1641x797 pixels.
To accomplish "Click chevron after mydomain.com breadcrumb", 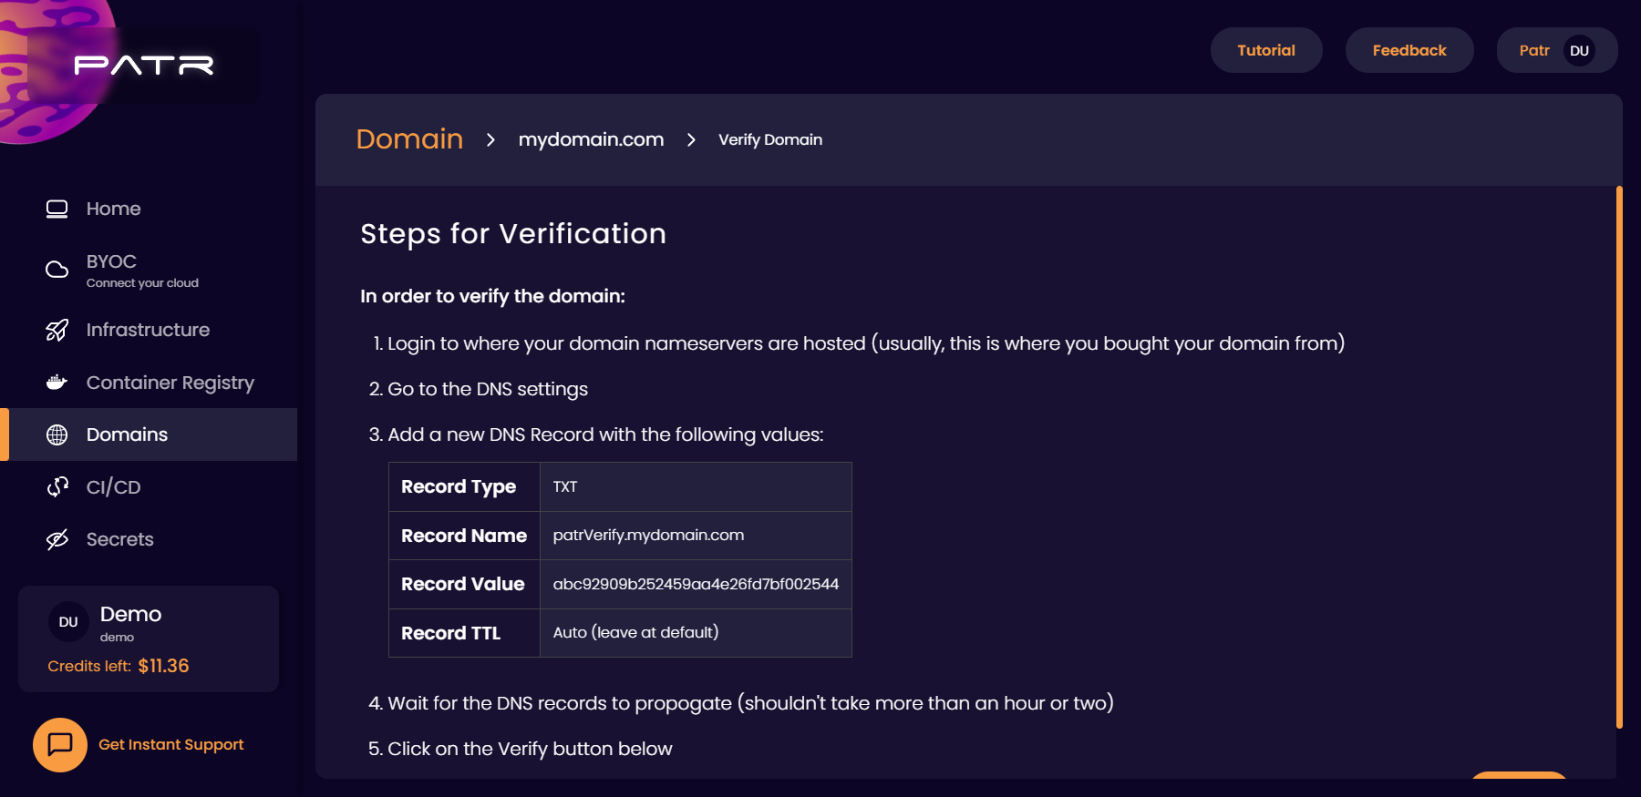I will pyautogui.click(x=691, y=139).
